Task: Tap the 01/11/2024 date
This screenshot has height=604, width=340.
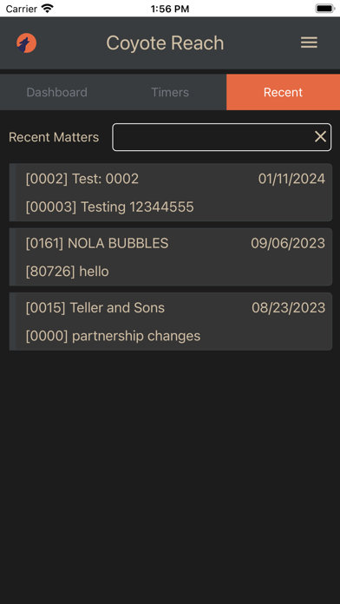Action: (291, 179)
